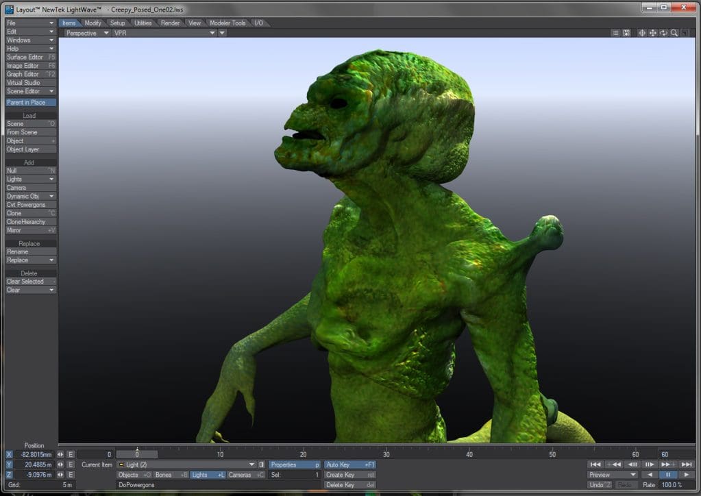This screenshot has height=496, width=701.
Task: Open envelope E button for X
Action: [70, 454]
